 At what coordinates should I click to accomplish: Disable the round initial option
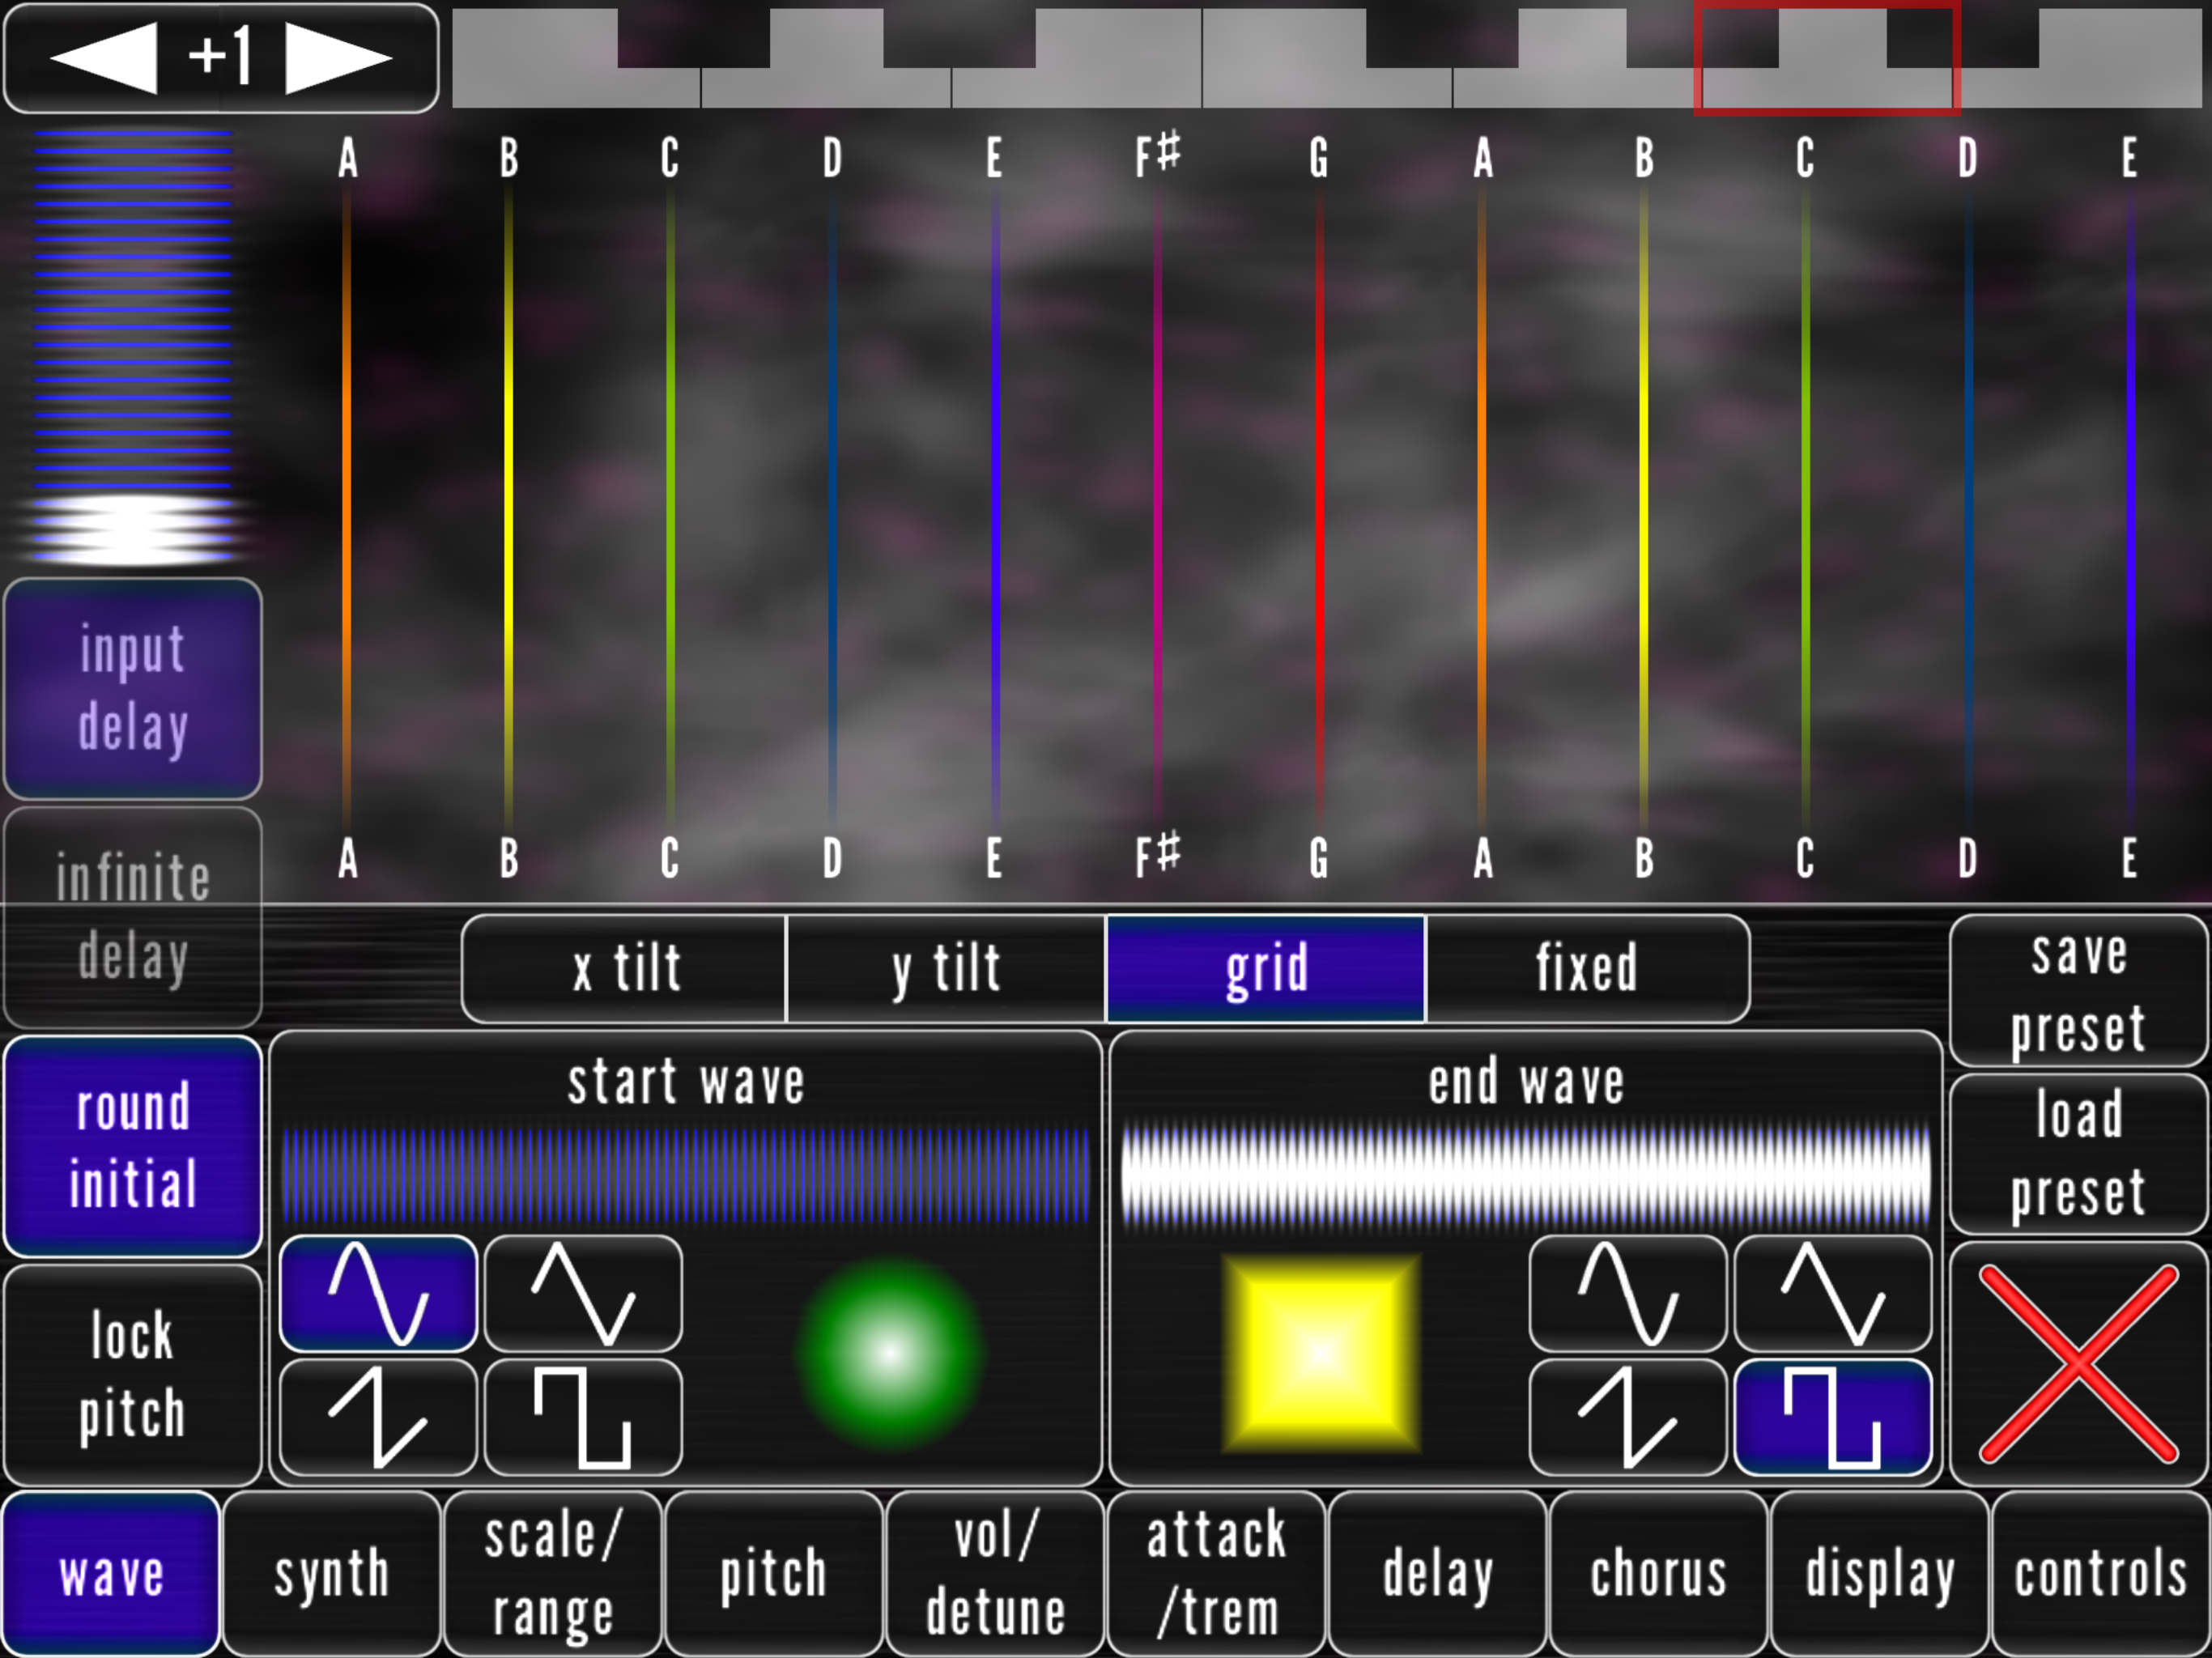[133, 1146]
